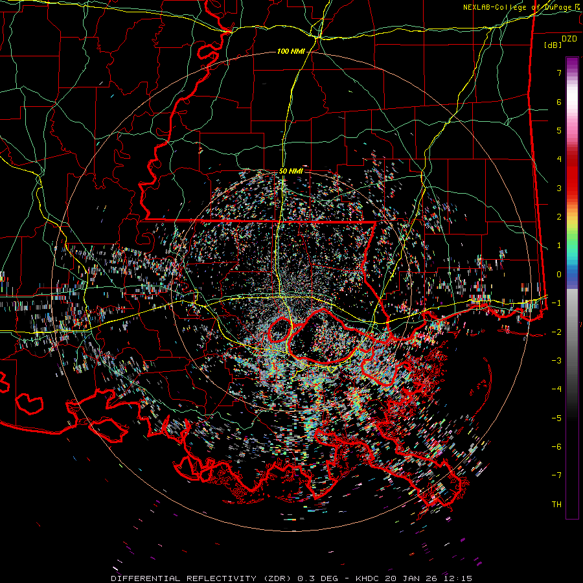This screenshot has height=583, width=583.
Task: Click the ZDR colorbar legend
Action: click(x=572, y=288)
